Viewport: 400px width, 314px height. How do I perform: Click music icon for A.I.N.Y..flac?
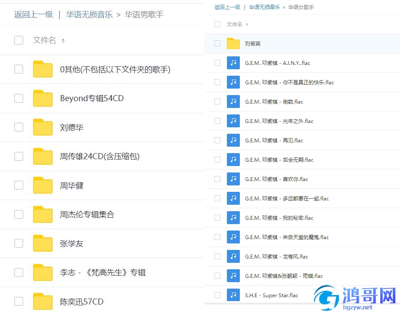click(x=233, y=63)
